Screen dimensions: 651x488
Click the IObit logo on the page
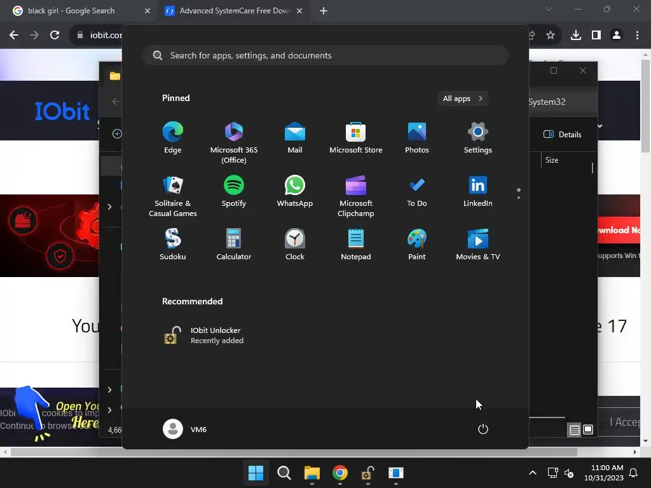pyautogui.click(x=62, y=111)
